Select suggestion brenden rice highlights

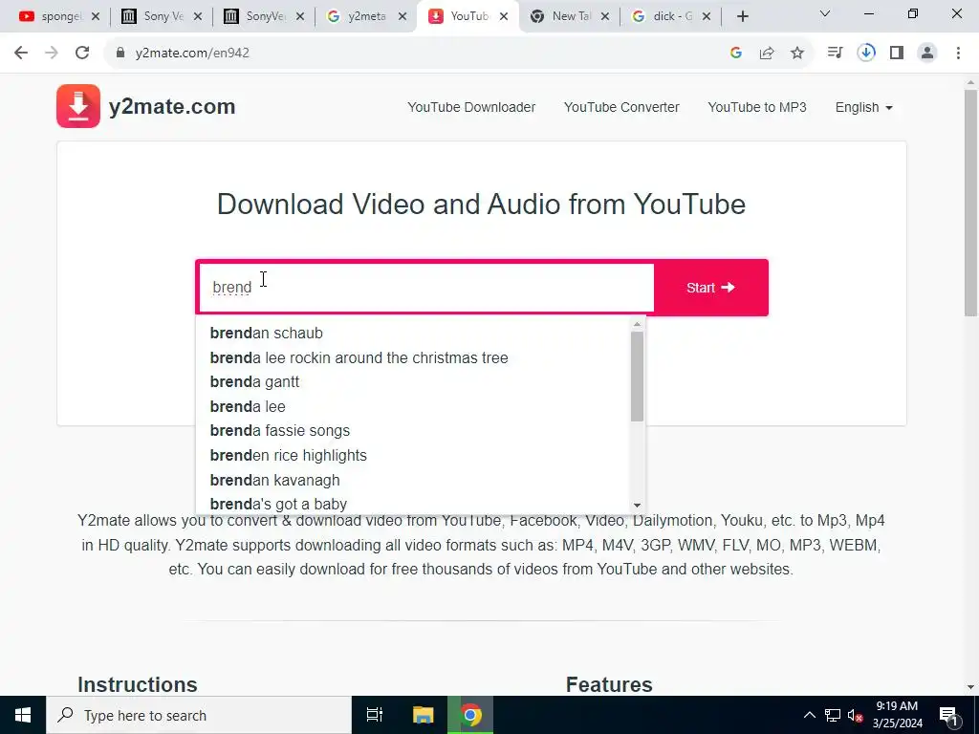[289, 456]
